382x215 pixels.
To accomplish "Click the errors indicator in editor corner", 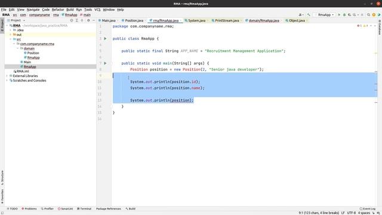I will coord(359,26).
